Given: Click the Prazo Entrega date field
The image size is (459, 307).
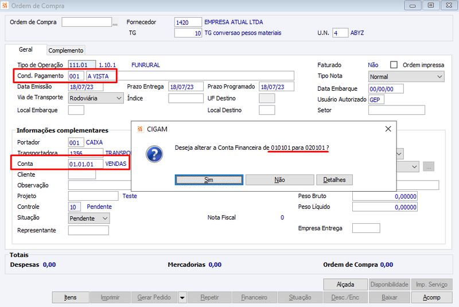Looking at the screenshot, I should (x=186, y=87).
